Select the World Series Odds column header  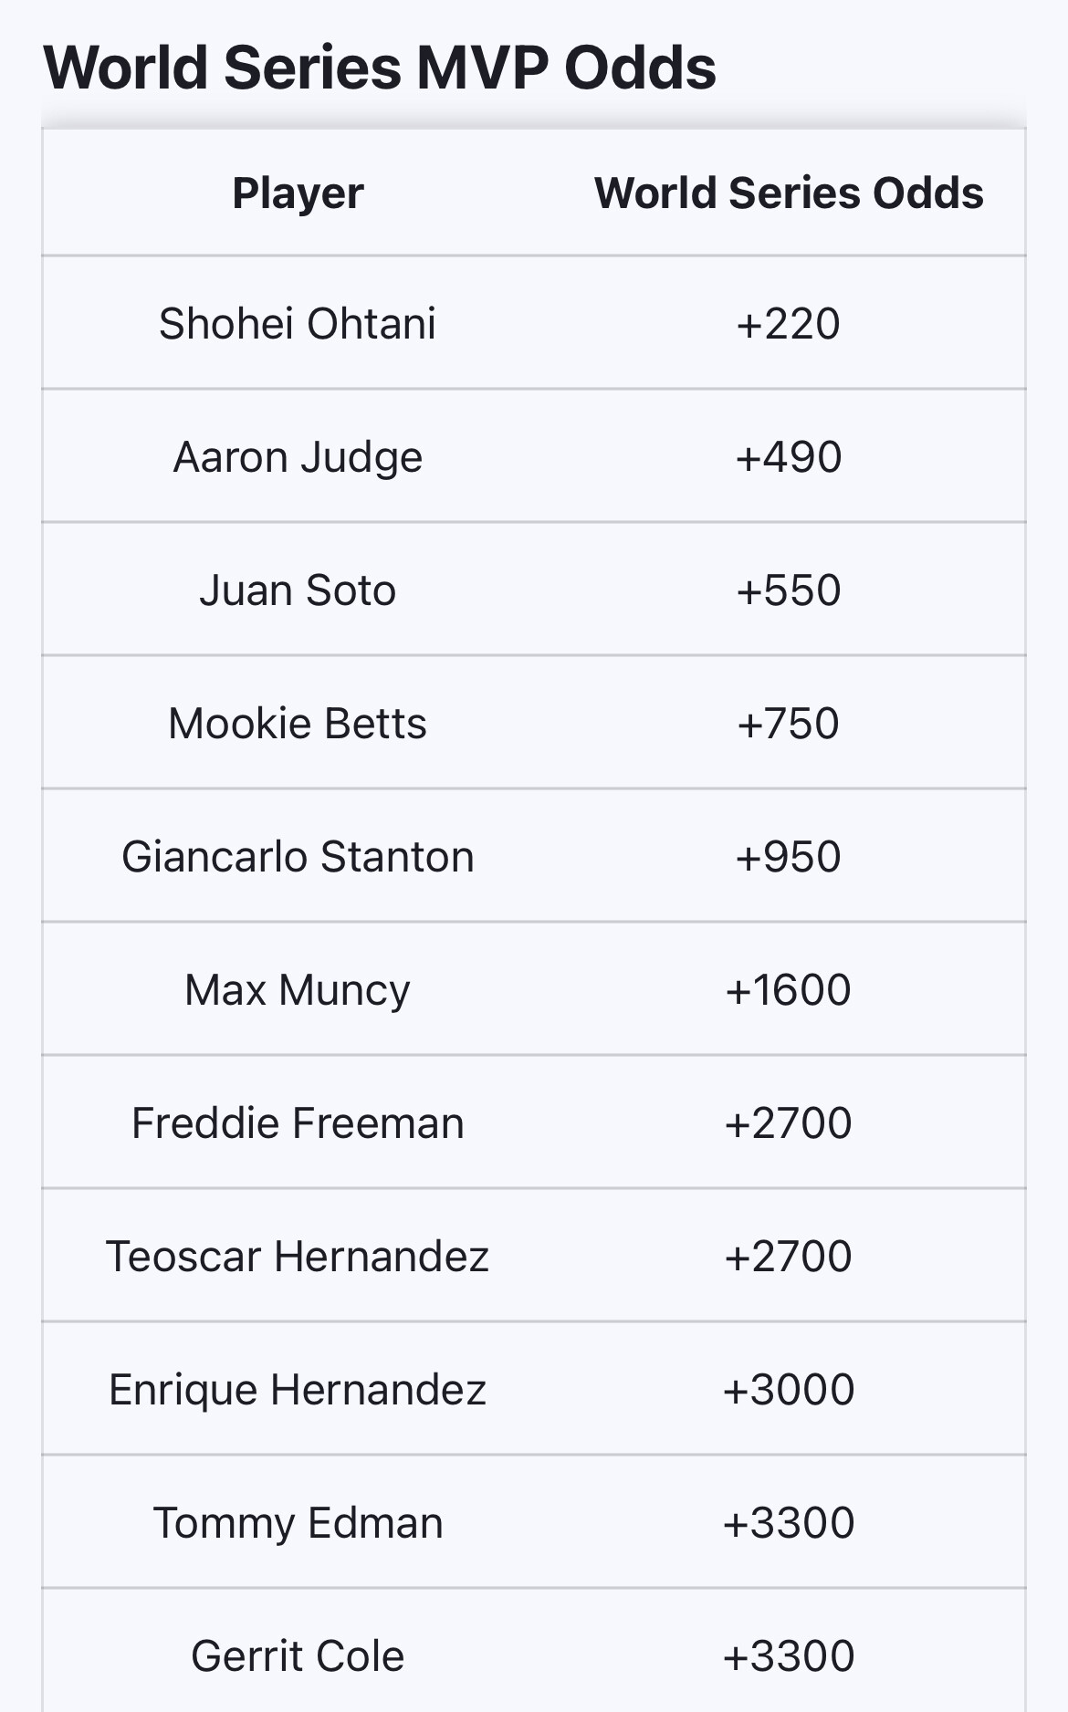pyautogui.click(x=789, y=193)
